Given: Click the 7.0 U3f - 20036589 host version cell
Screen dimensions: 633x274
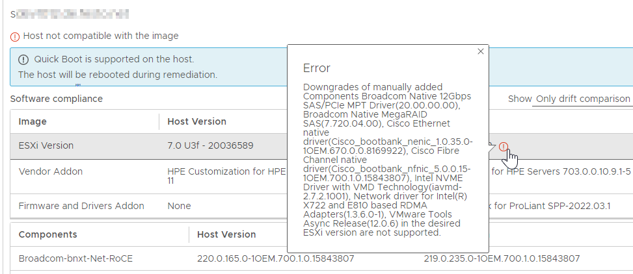Looking at the screenshot, I should [x=210, y=145].
